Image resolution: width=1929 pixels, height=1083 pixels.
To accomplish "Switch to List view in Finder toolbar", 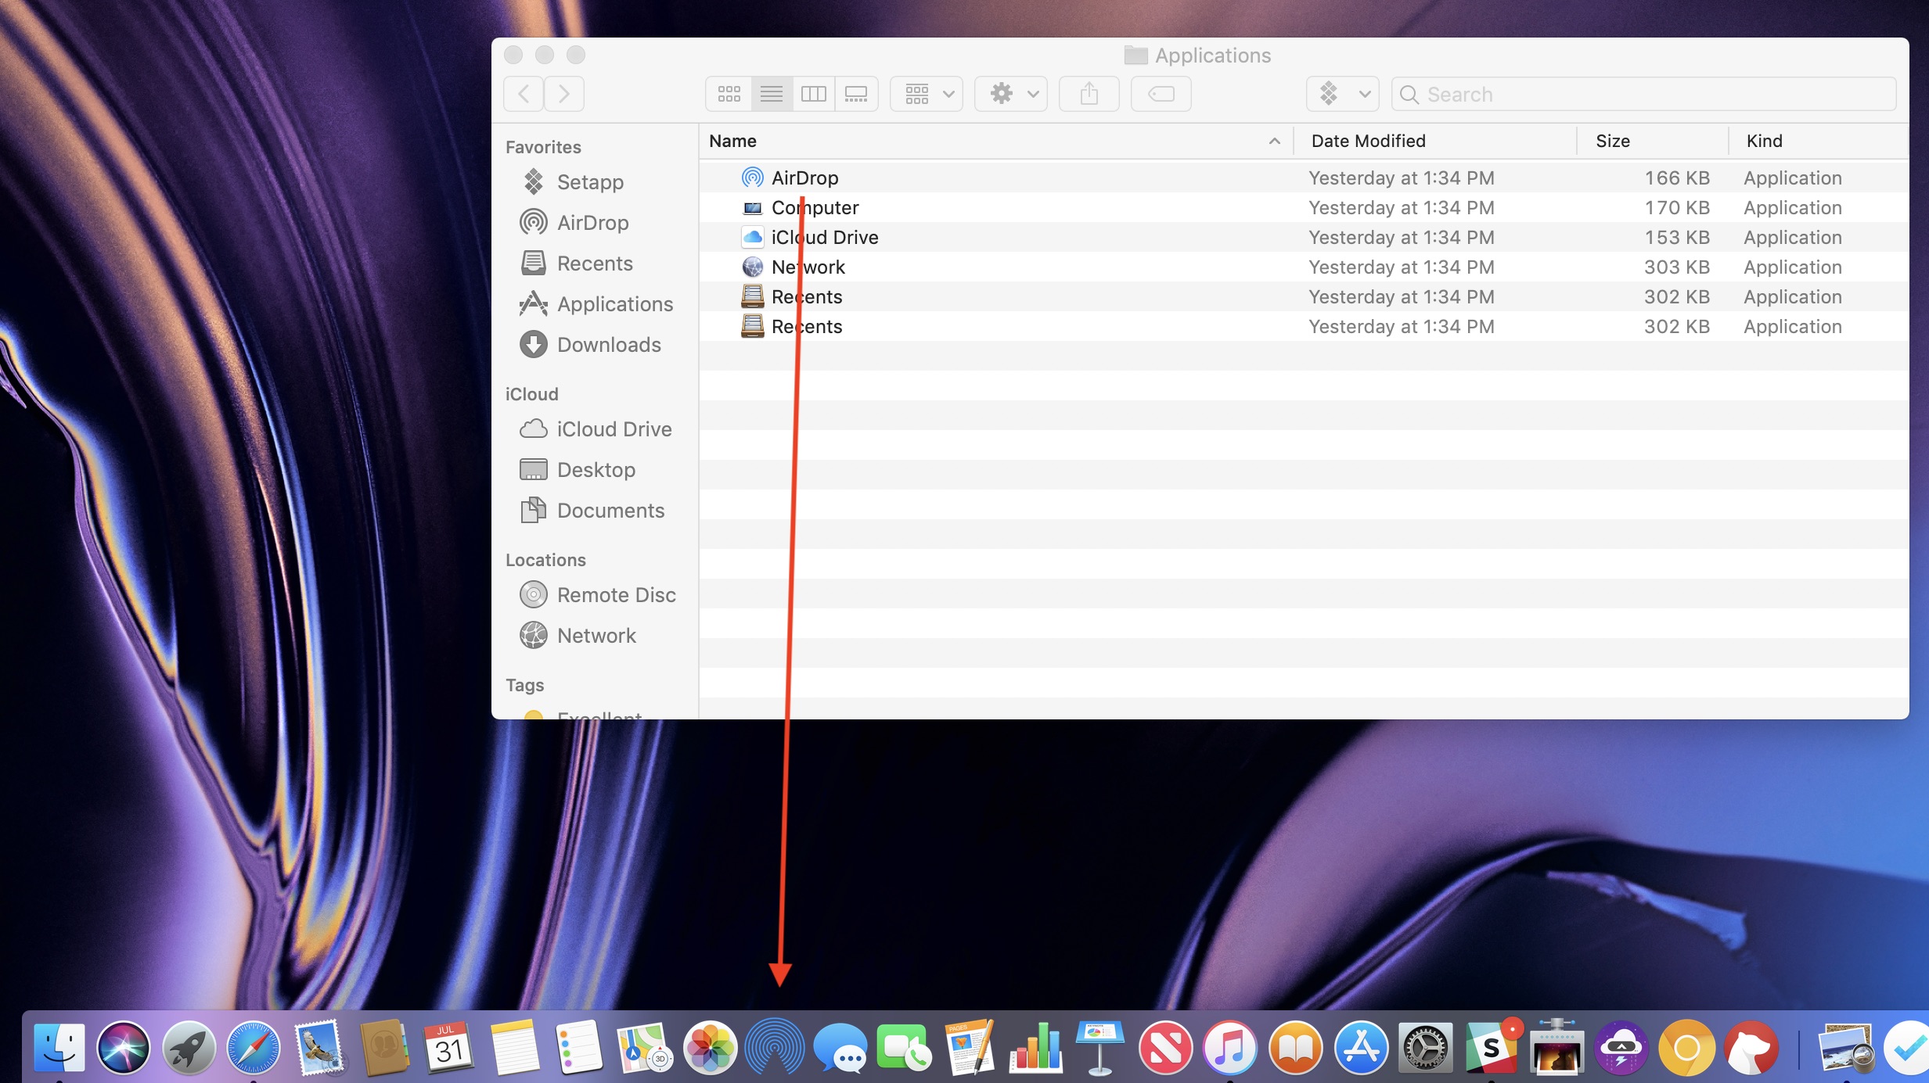I will click(768, 93).
